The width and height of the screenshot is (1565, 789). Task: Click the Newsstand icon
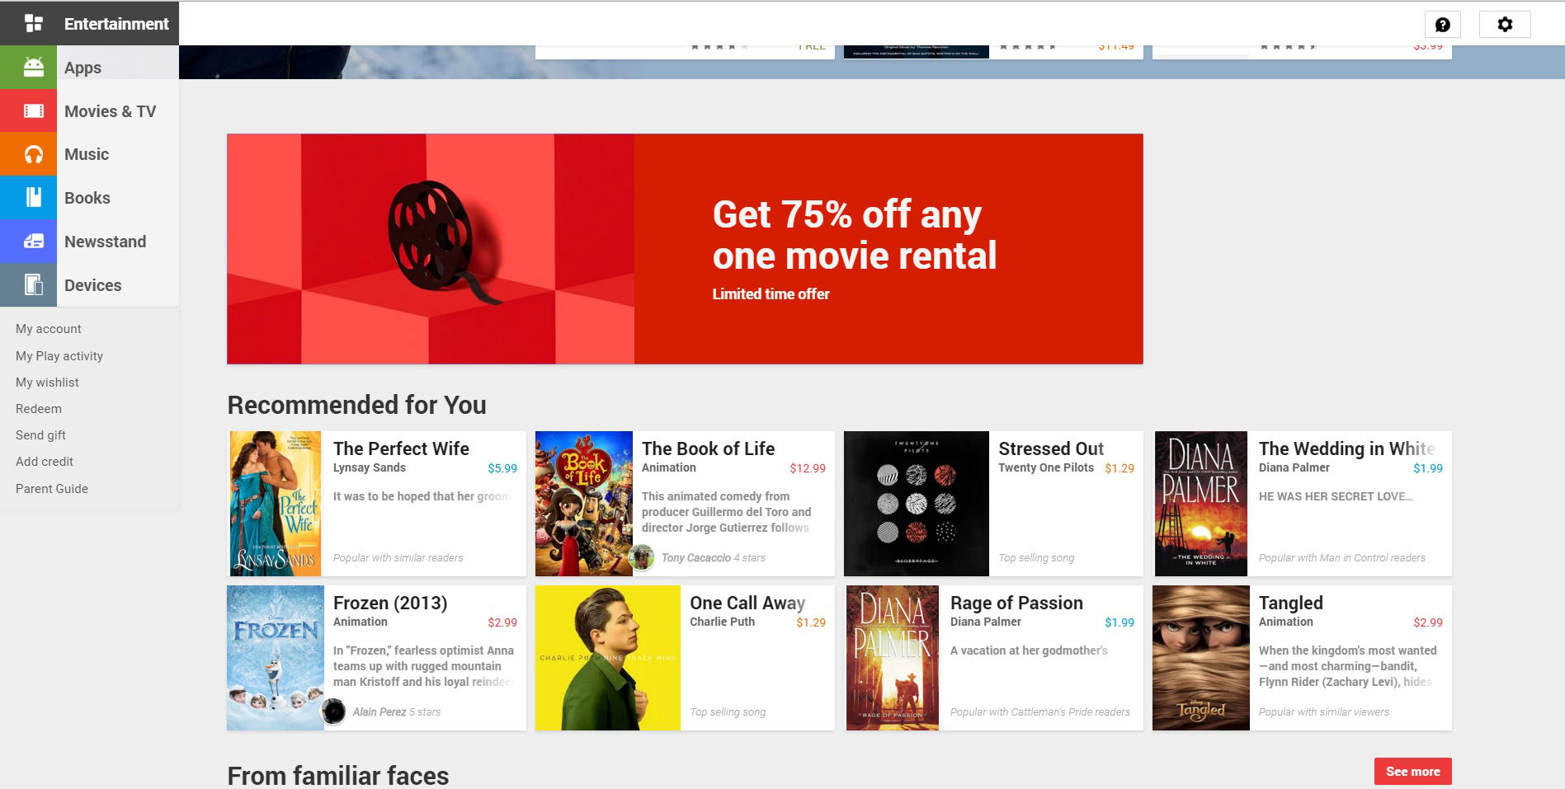[33, 241]
